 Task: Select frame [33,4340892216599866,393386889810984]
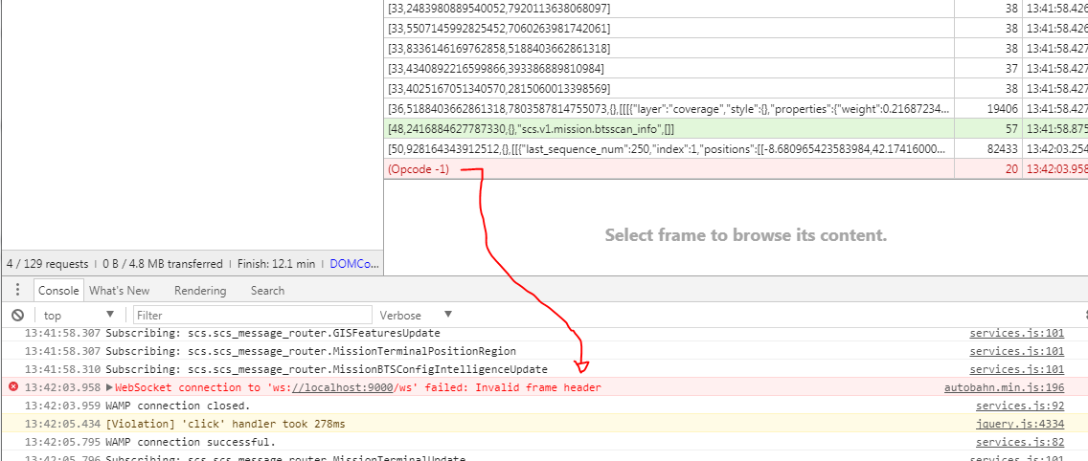coord(736,69)
